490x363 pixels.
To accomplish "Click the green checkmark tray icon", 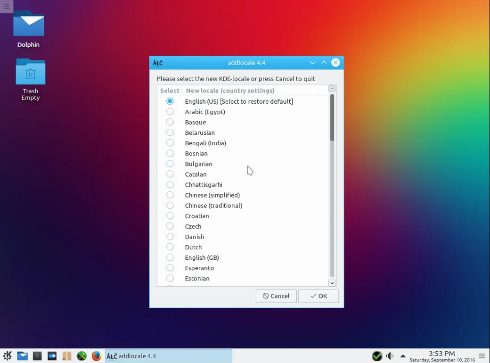I will pyautogui.click(x=377, y=356).
